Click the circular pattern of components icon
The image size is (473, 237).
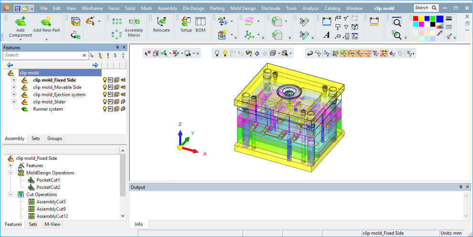pos(116,34)
